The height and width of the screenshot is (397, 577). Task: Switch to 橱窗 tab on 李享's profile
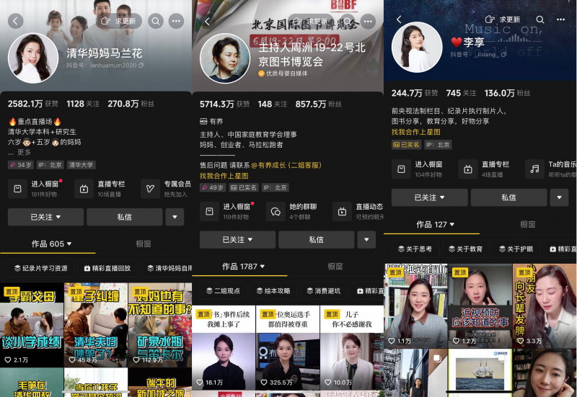click(528, 225)
